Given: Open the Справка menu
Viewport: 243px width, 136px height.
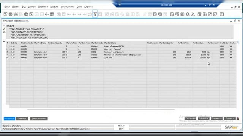Looking at the screenshot, I should tap(88, 7).
